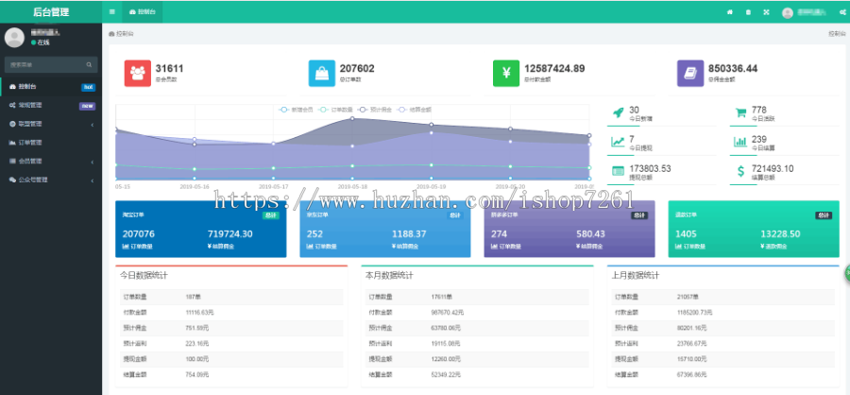Click the commission value 580.43
Screen dimensions: 850x395
[x=590, y=234]
